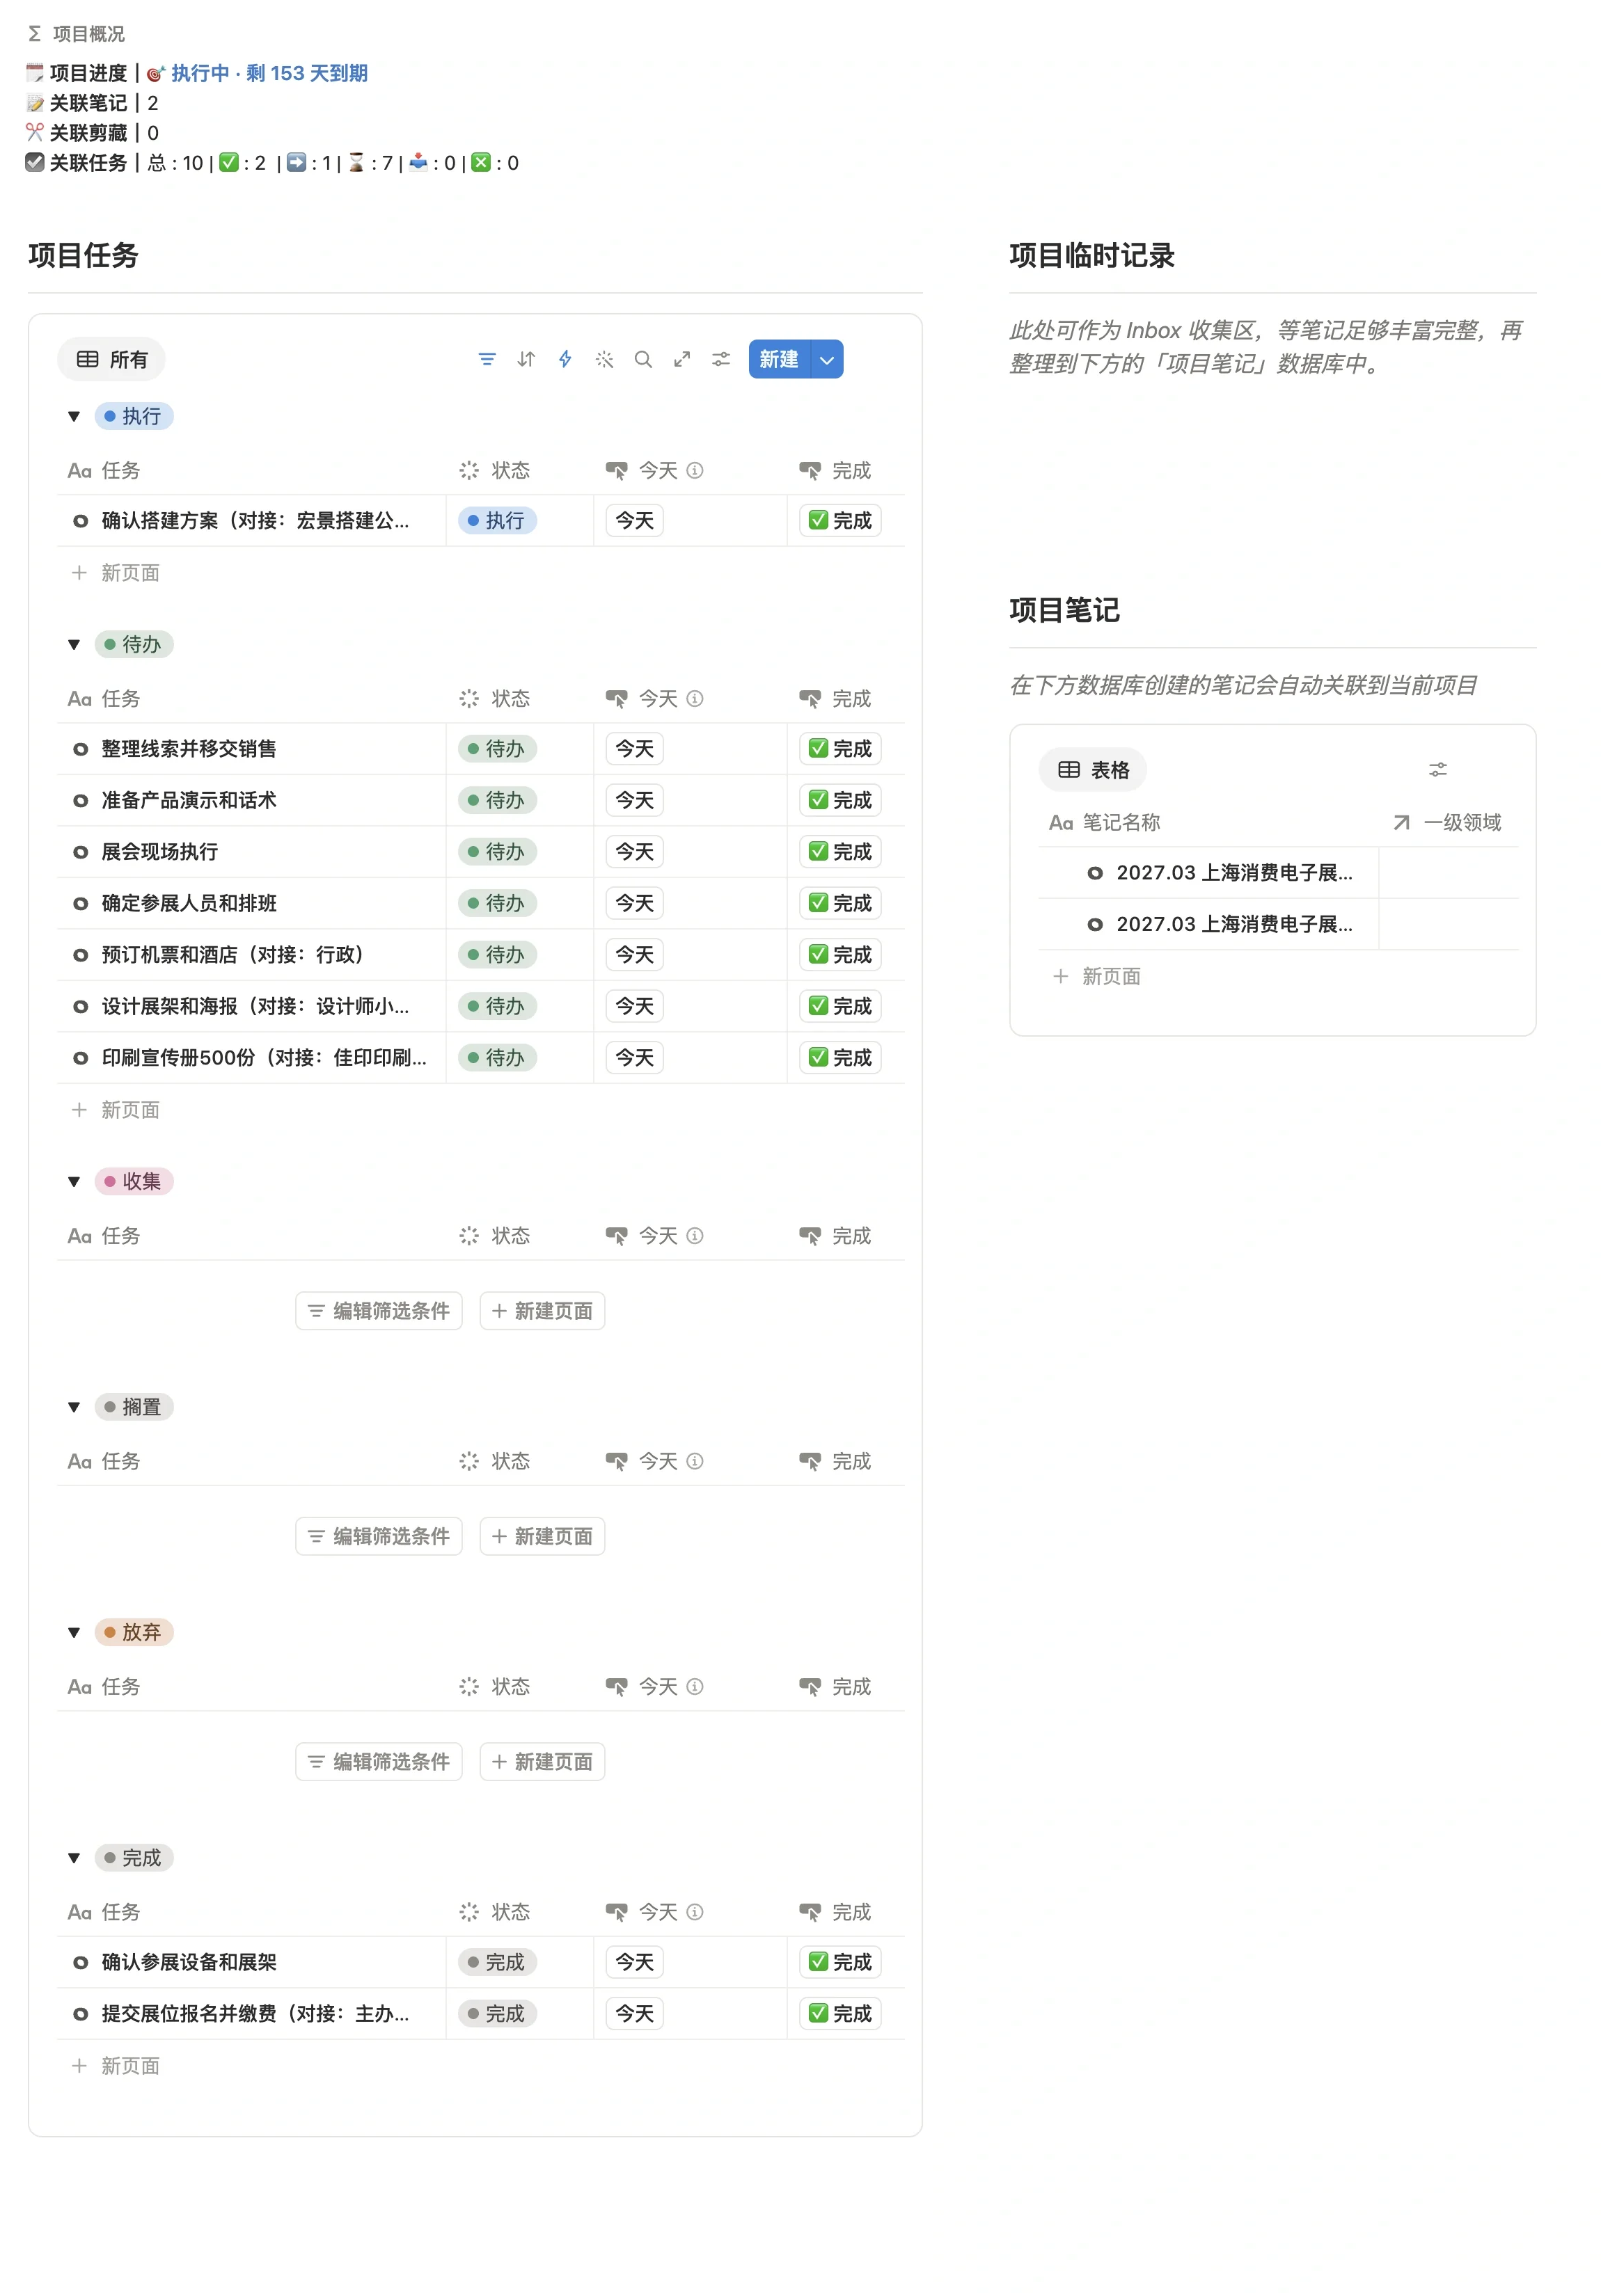Image resolution: width=1601 pixels, height=2296 pixels.
Task: Open dropdown arrow next to 新建 button
Action: (x=828, y=360)
